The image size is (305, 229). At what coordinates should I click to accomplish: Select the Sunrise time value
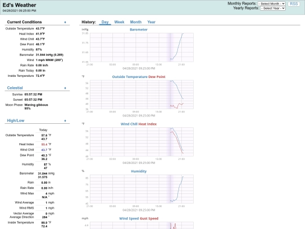click(33, 94)
